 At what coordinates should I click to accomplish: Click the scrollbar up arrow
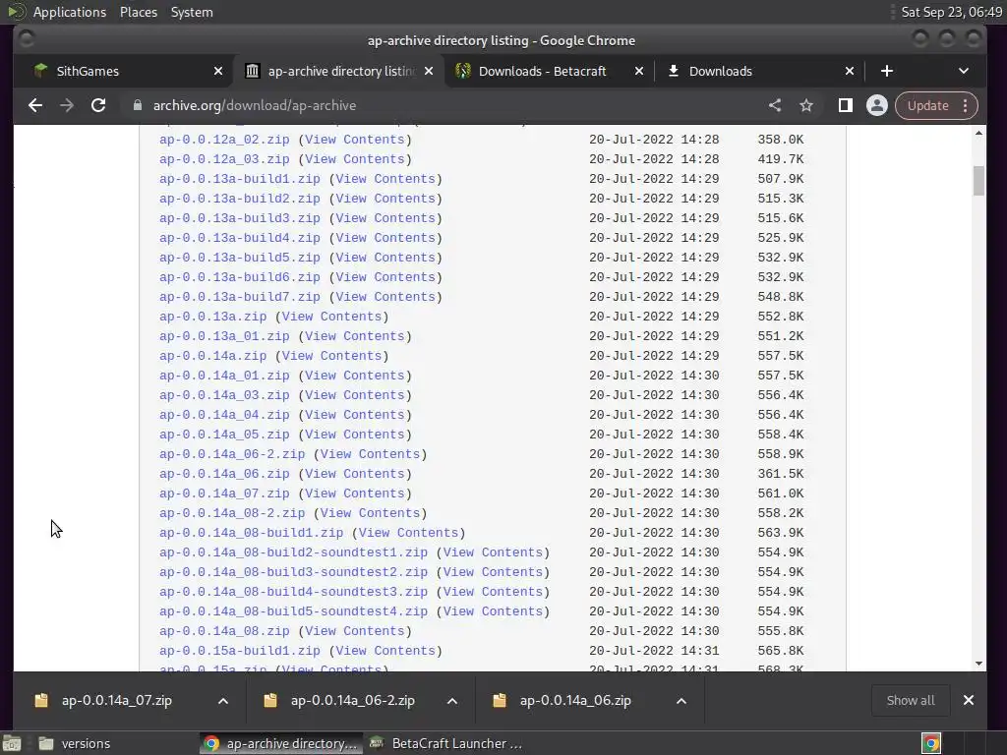(978, 133)
